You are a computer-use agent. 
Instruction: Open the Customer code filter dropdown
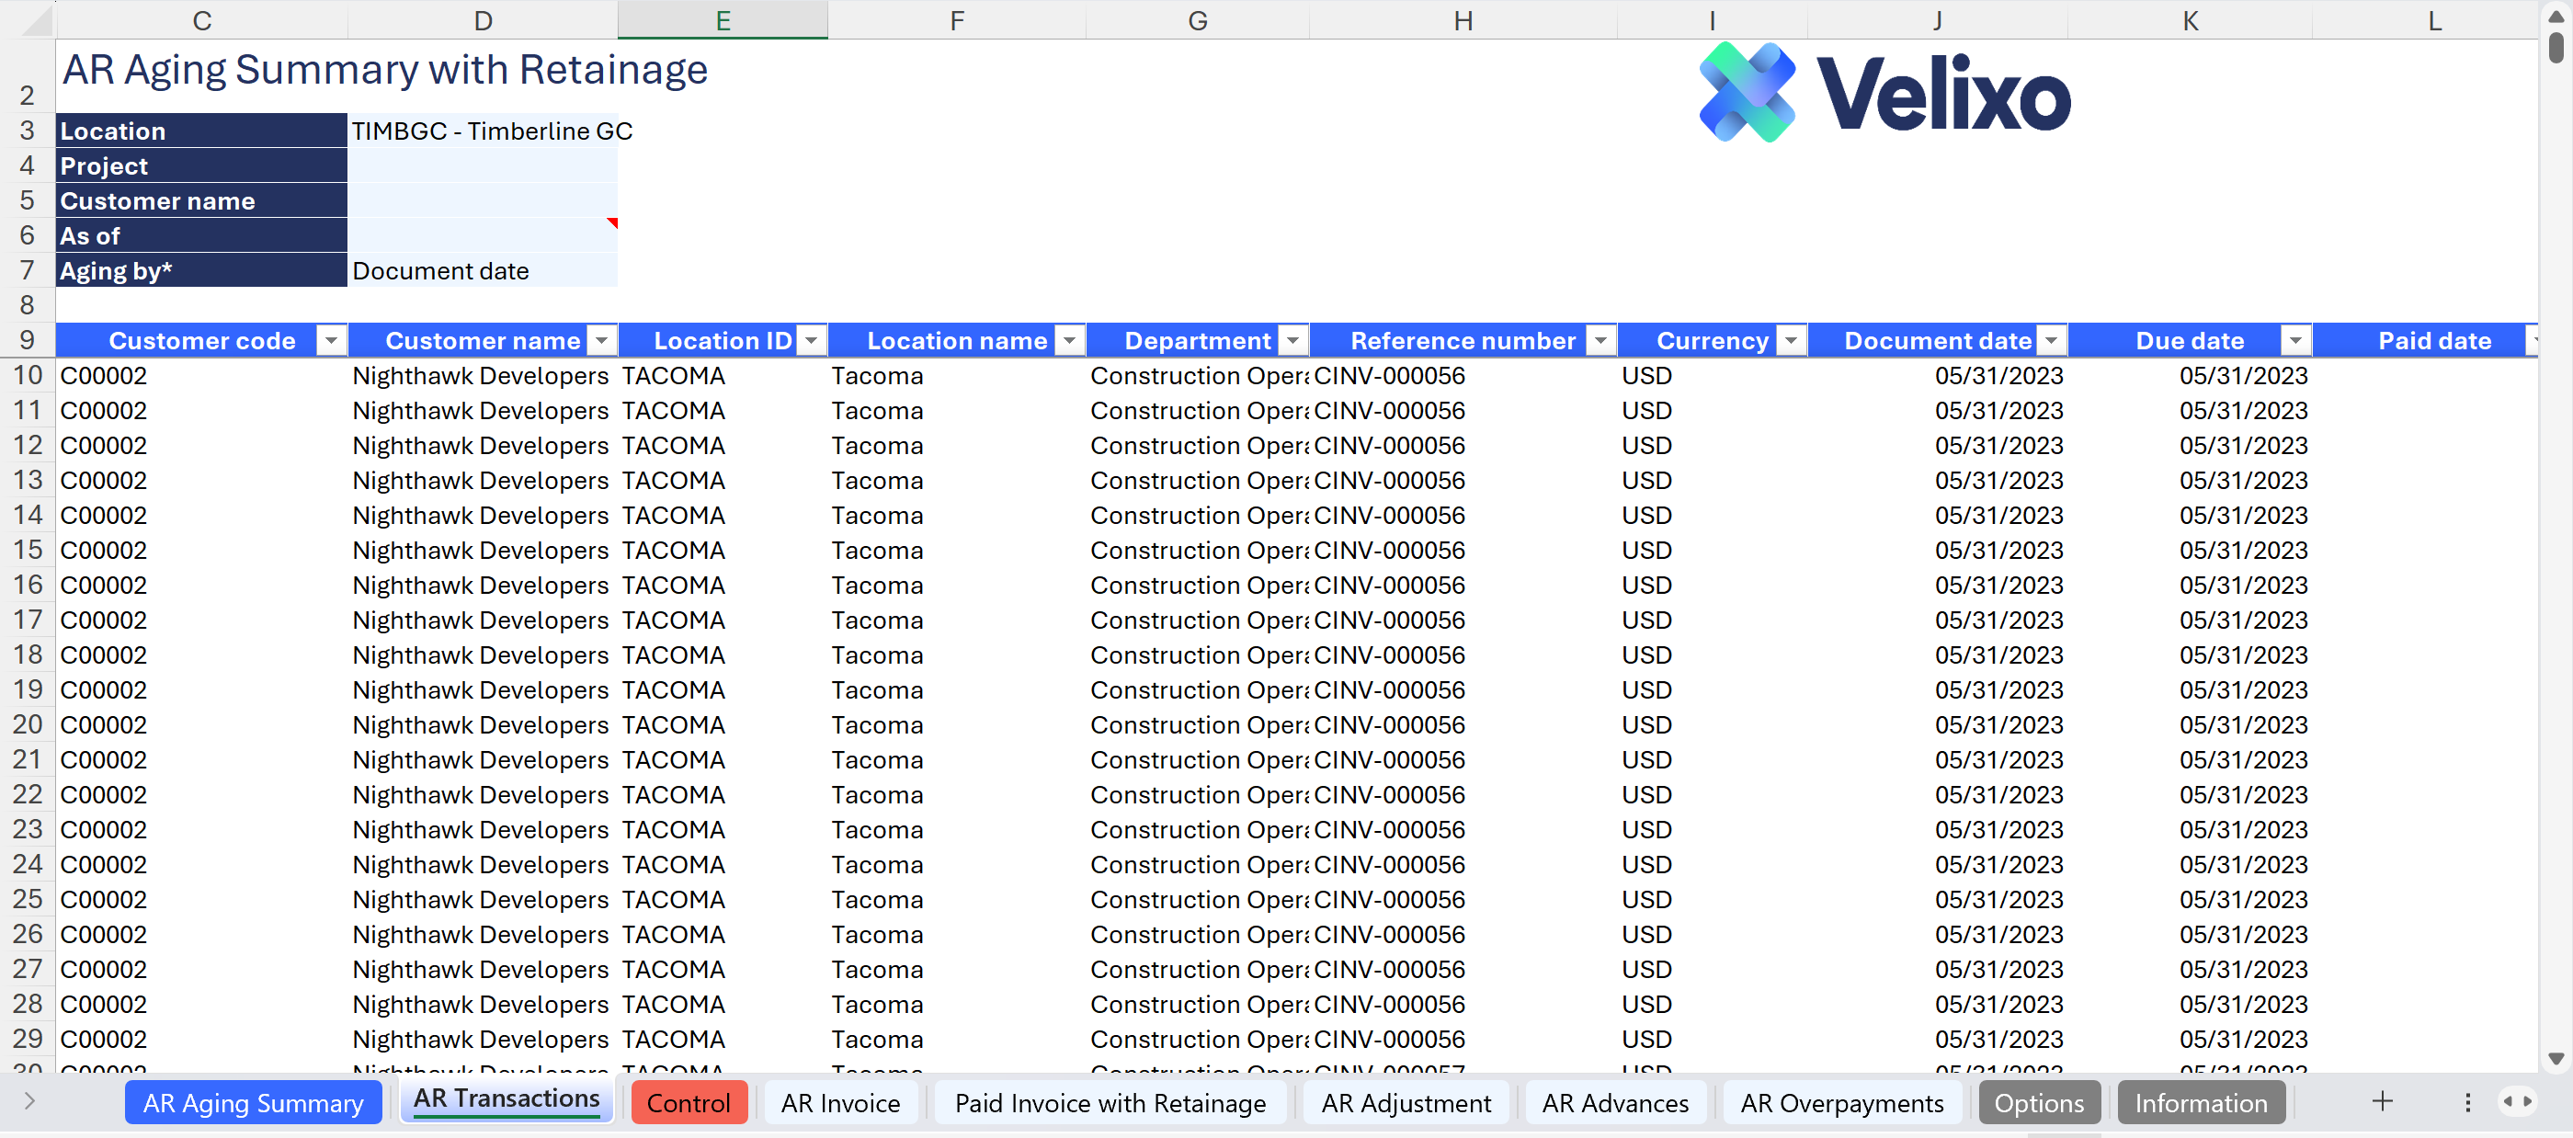tap(331, 341)
